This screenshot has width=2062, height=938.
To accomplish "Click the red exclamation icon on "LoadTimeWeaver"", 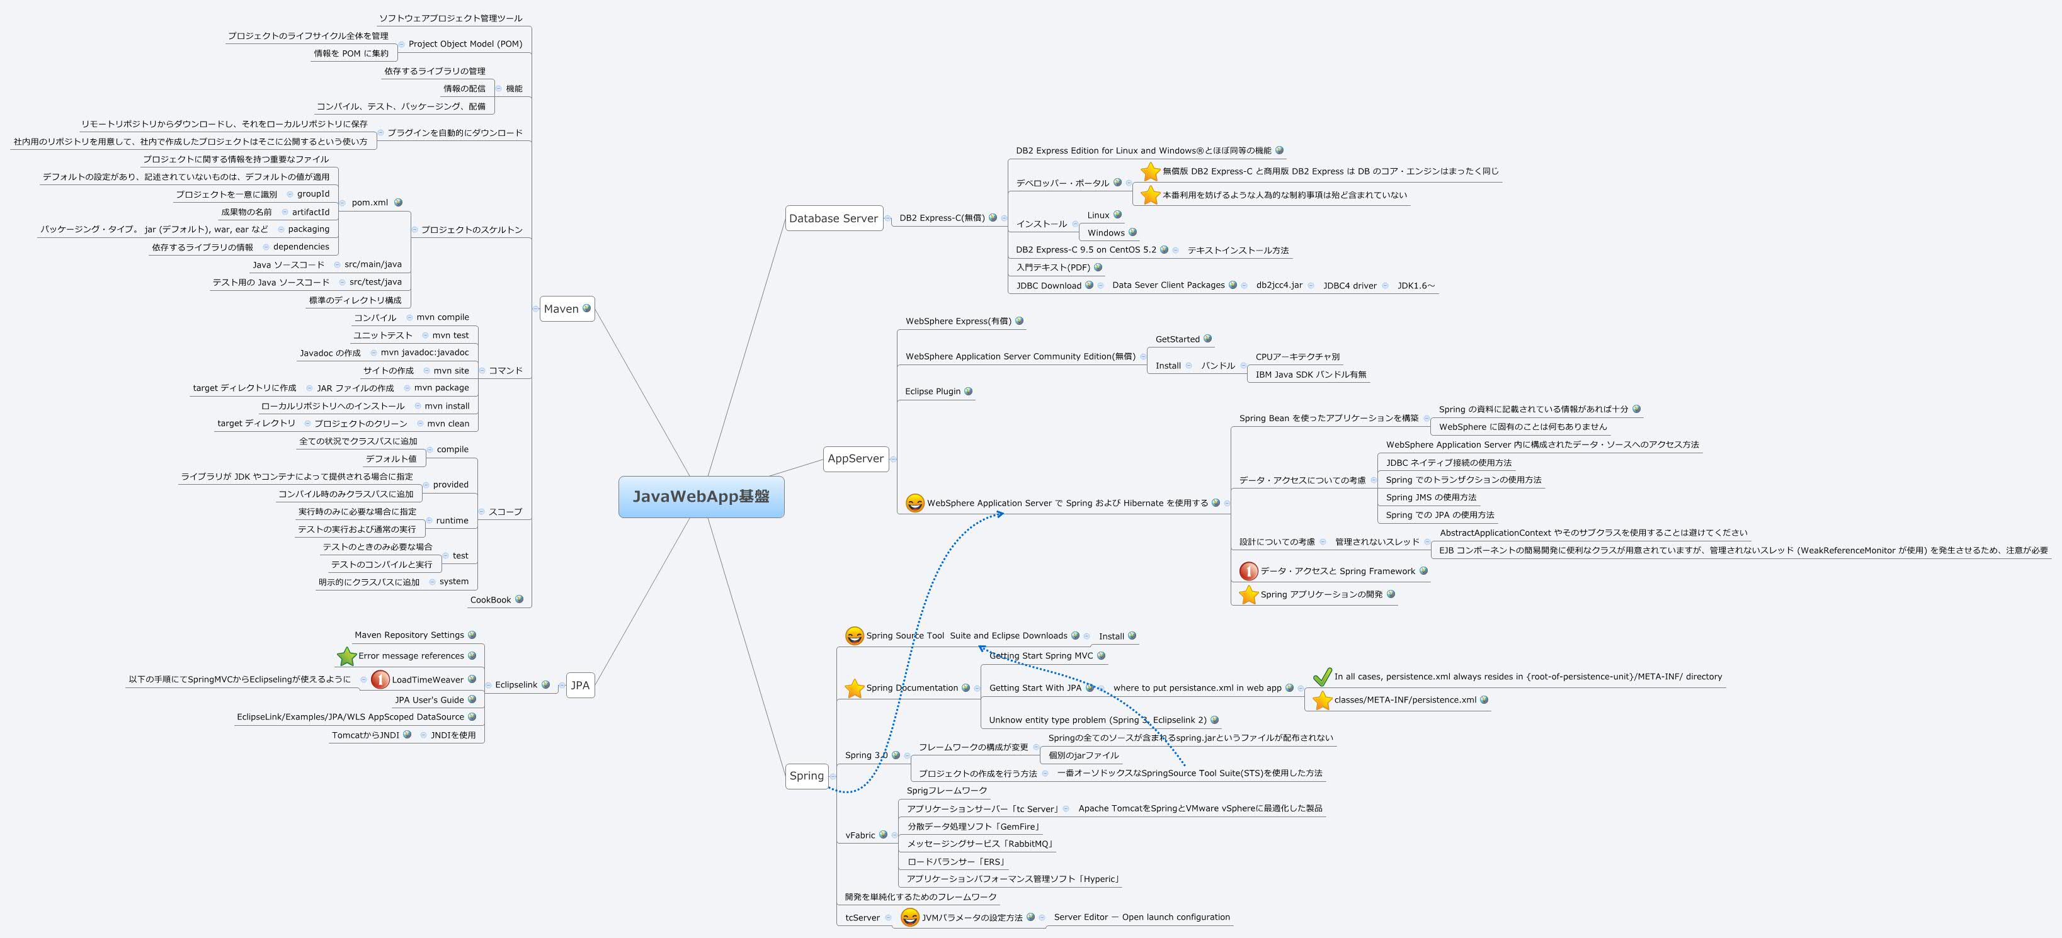I will point(381,679).
